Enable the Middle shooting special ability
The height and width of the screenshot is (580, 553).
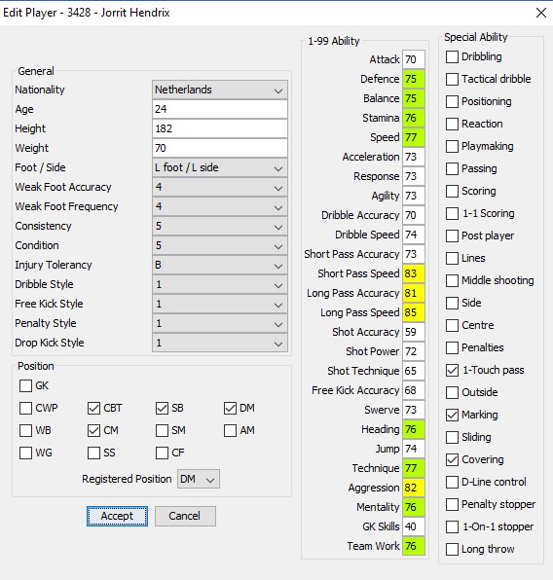point(452,280)
